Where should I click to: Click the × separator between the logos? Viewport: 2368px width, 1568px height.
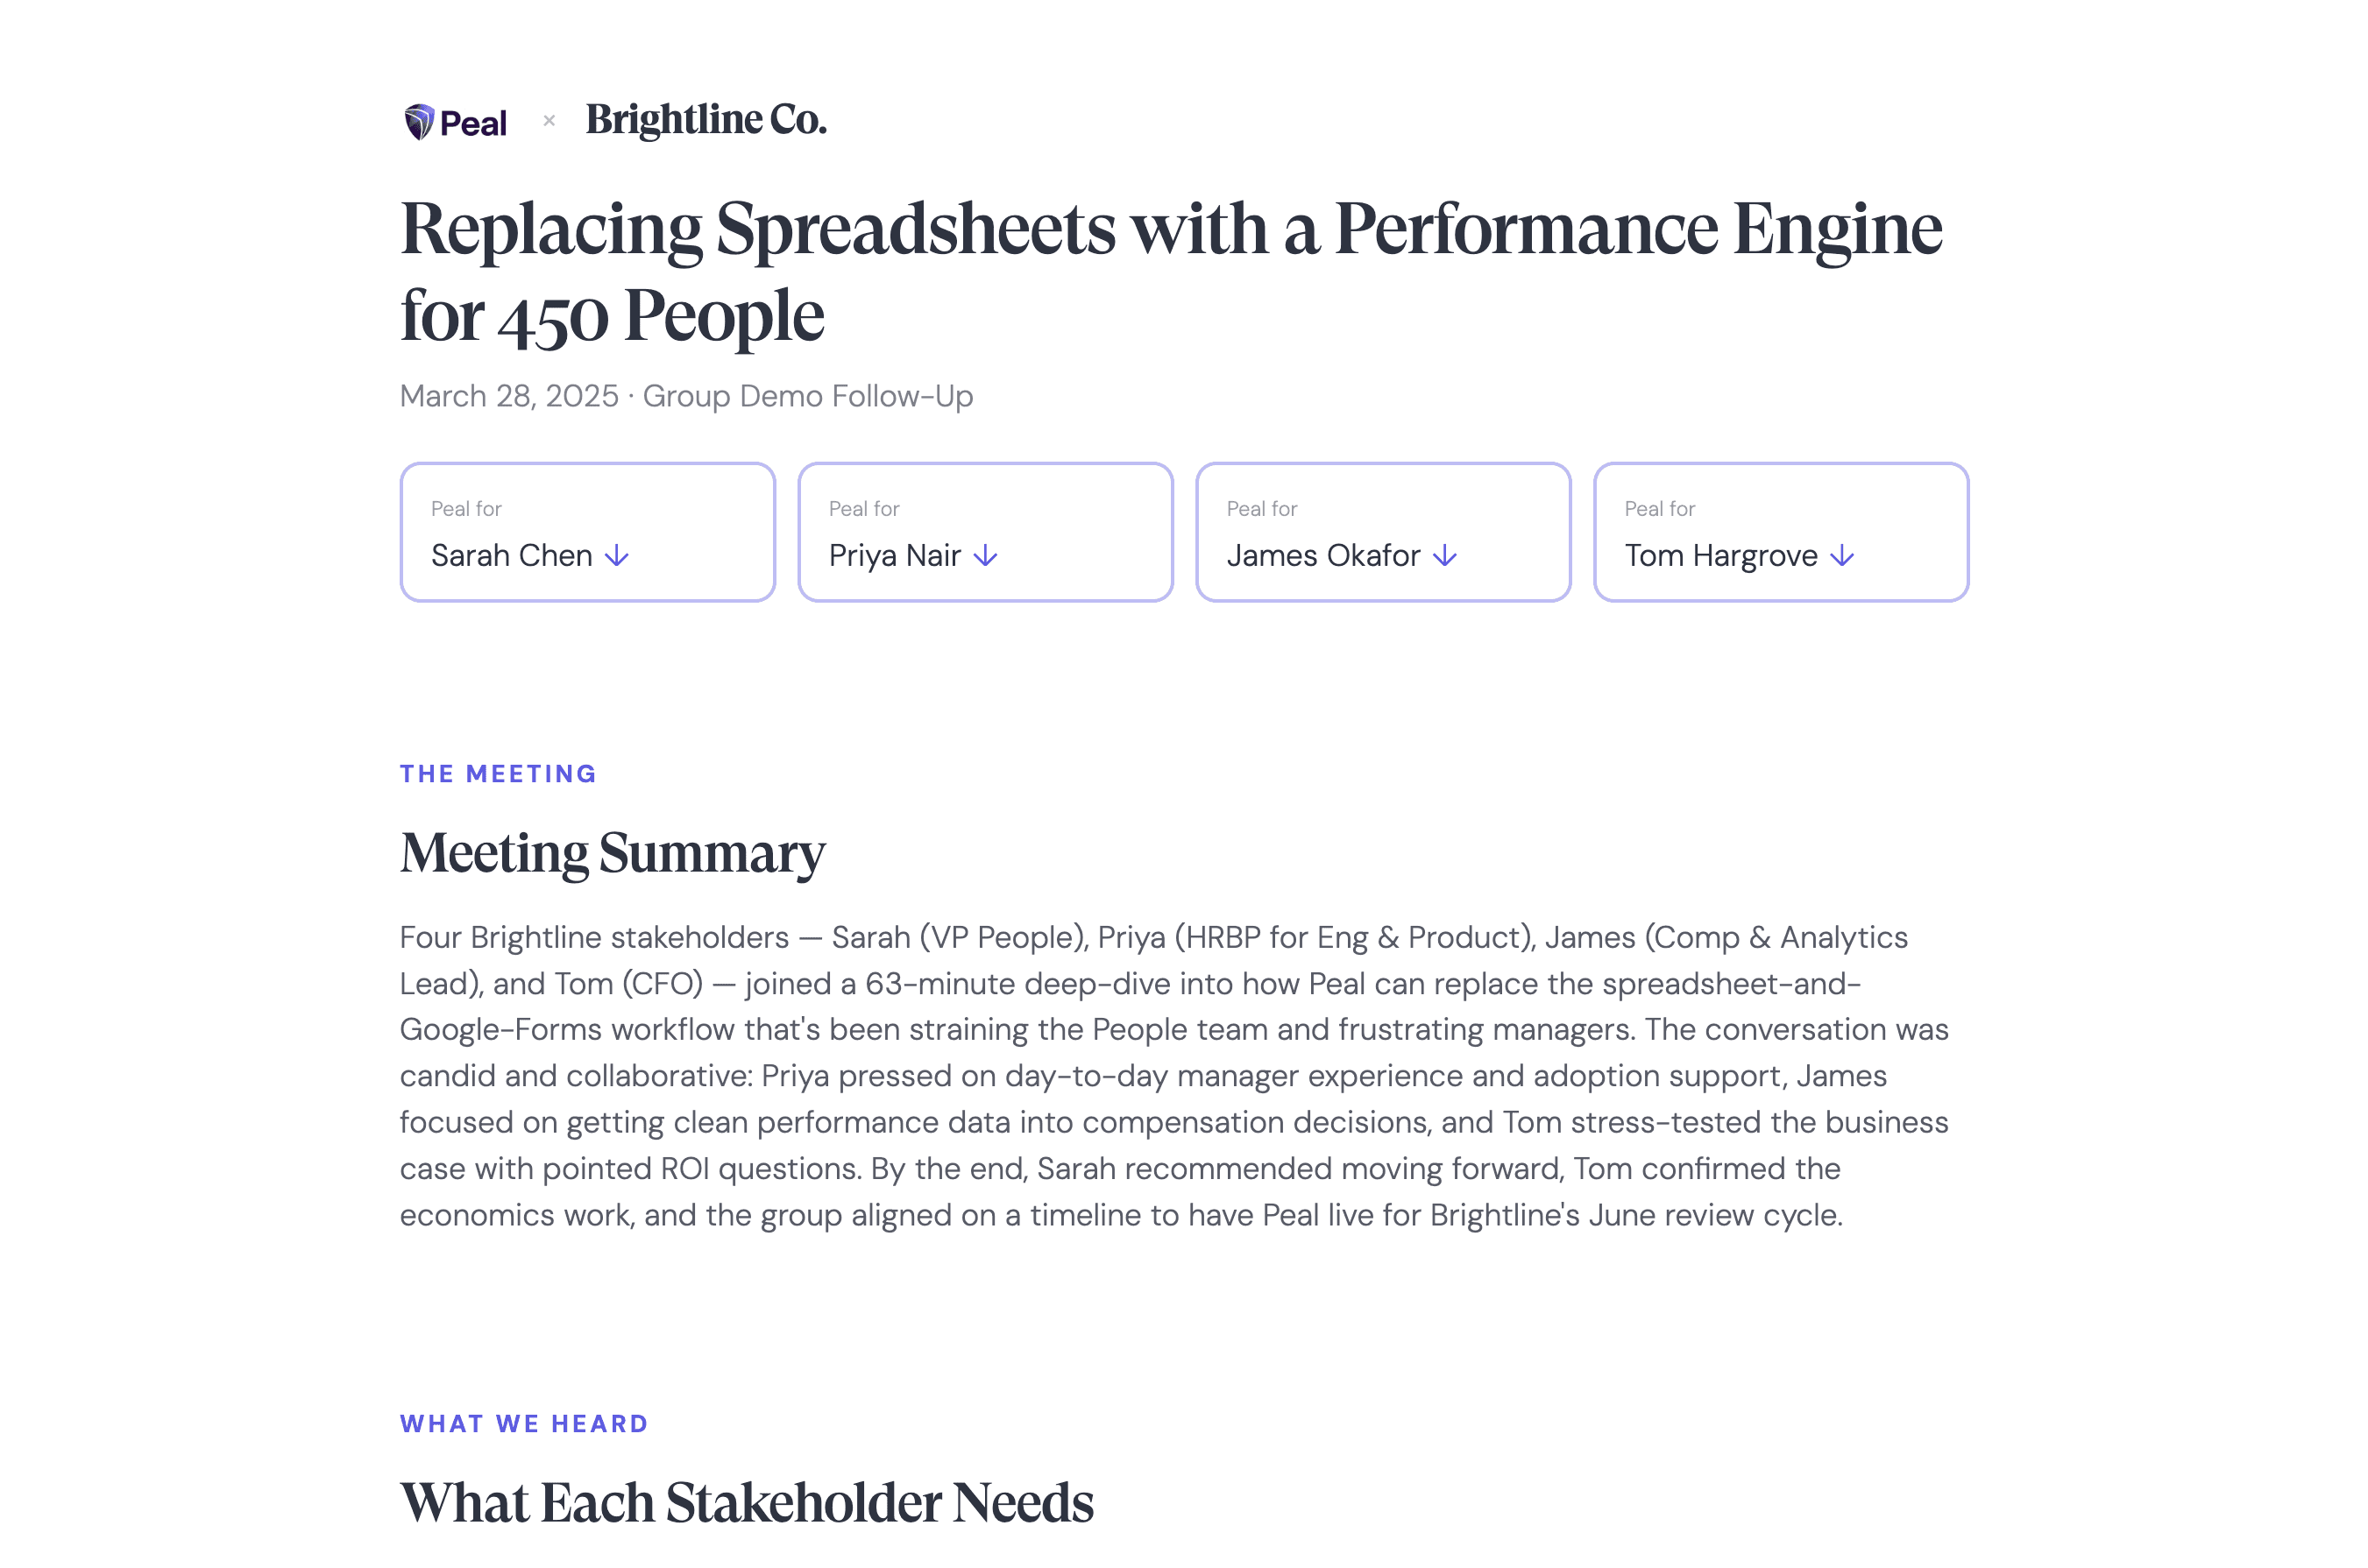pos(549,121)
